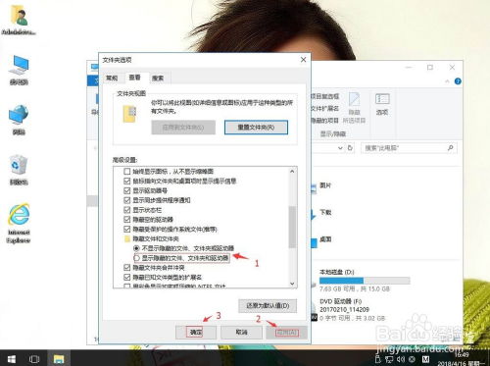Image resolution: width=490 pixels, height=366 pixels.
Task: Open the Windows Start menu
Action: pos(11,359)
